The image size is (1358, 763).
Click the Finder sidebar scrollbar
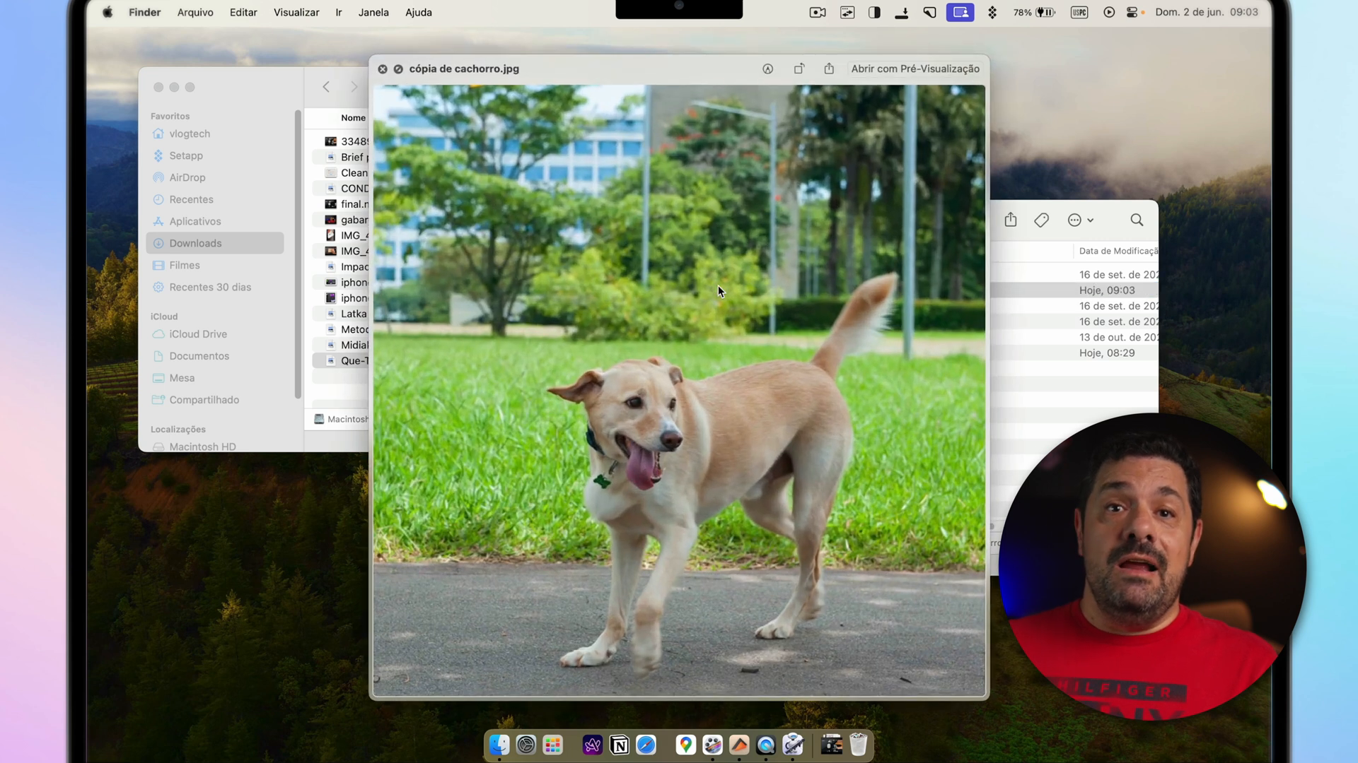[x=298, y=254]
